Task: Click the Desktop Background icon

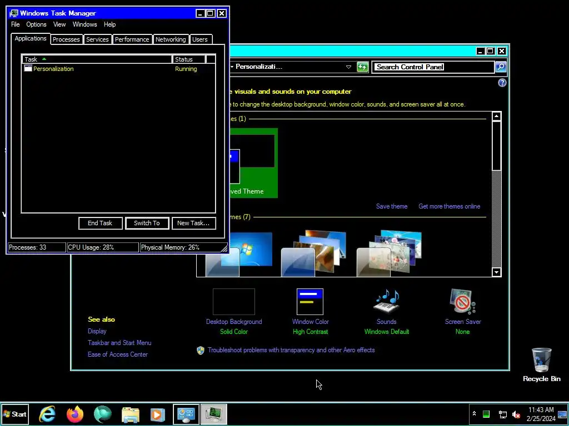Action: (234, 302)
